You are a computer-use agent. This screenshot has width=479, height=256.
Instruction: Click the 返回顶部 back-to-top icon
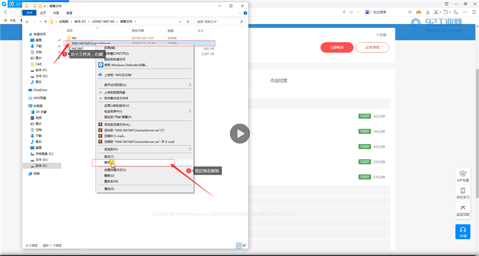click(x=463, y=208)
